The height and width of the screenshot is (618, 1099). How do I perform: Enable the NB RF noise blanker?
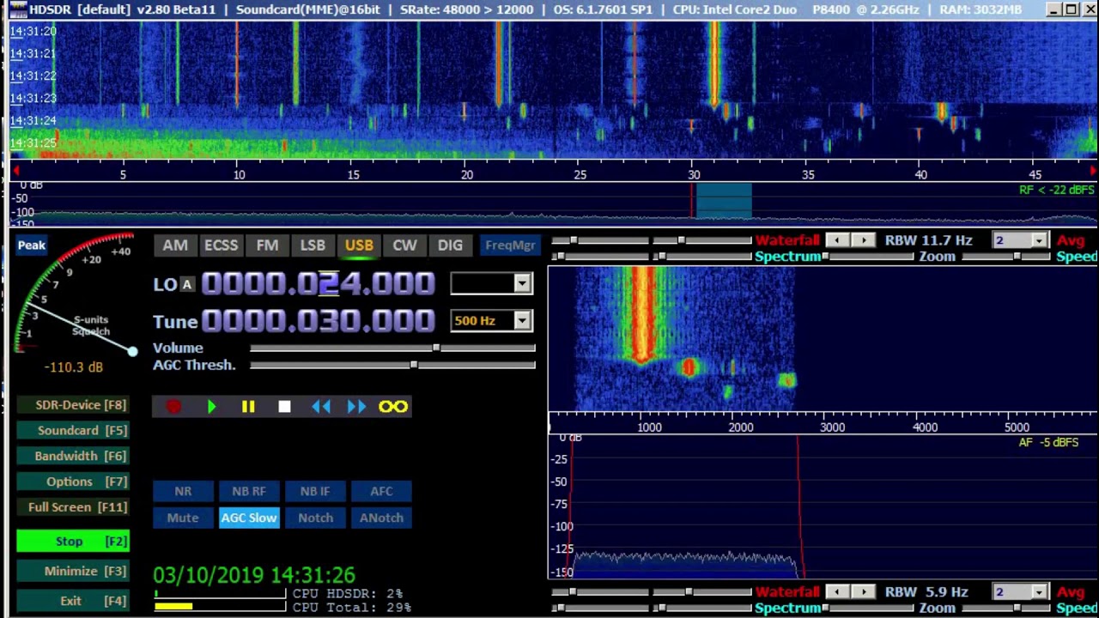tap(249, 491)
